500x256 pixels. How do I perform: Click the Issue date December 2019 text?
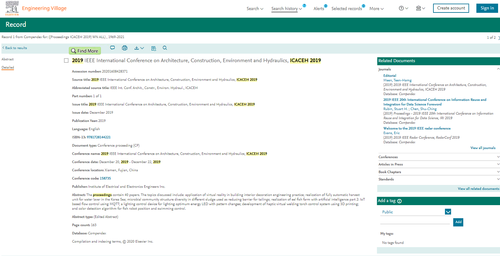pos(101,113)
